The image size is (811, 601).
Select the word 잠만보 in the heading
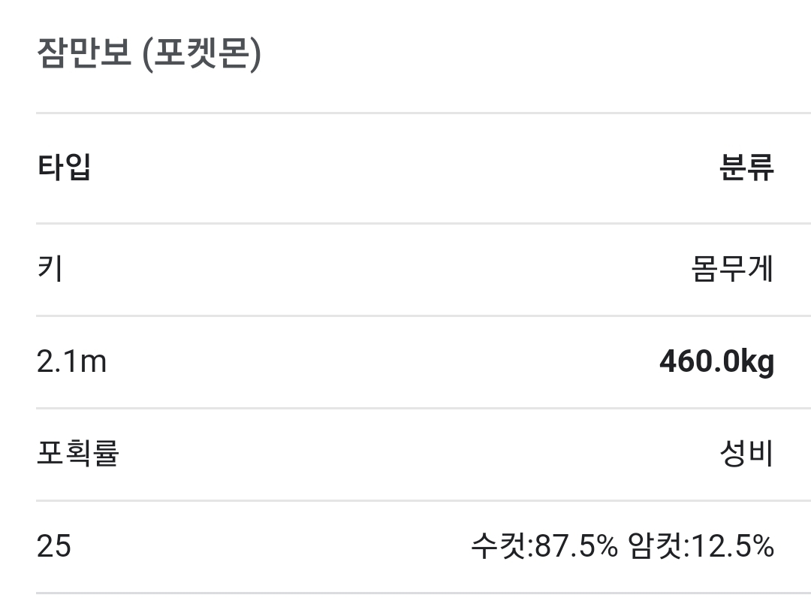(84, 53)
